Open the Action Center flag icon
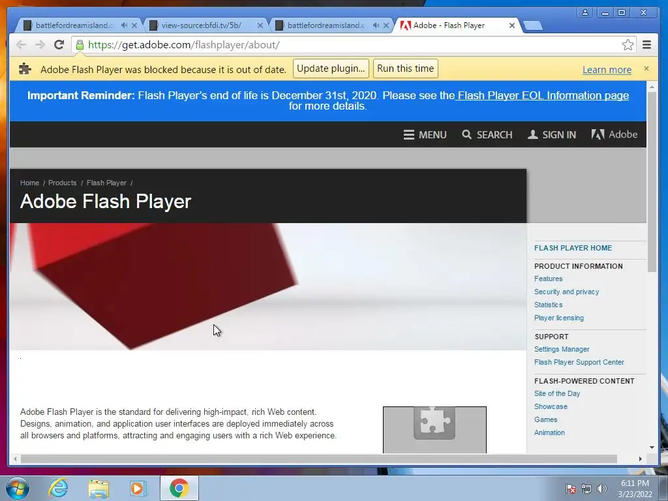668x501 pixels. coord(571,489)
